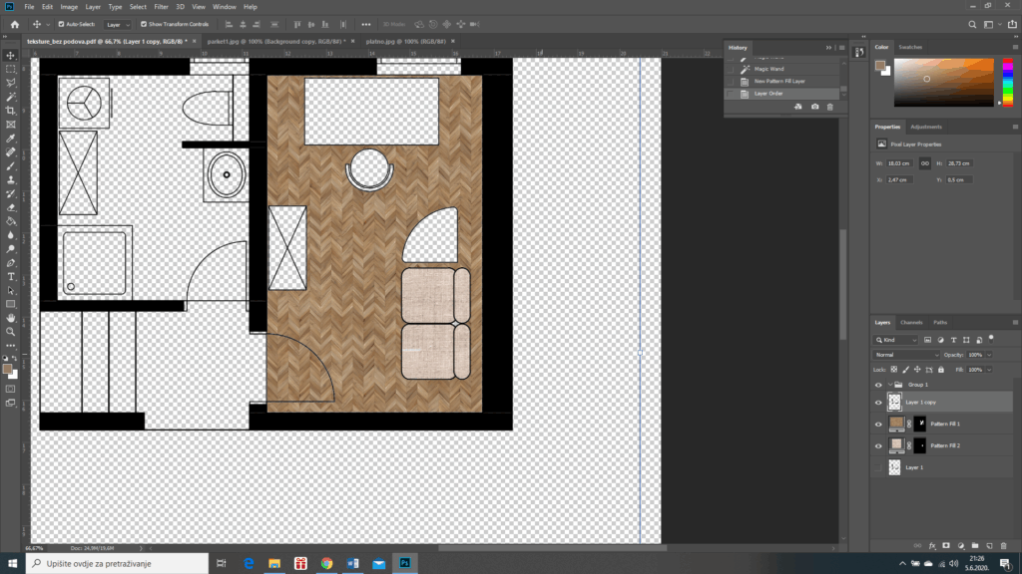Open the Filter menu
This screenshot has height=574, width=1022.
[161, 6]
